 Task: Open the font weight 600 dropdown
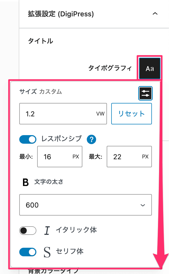pos(86,205)
